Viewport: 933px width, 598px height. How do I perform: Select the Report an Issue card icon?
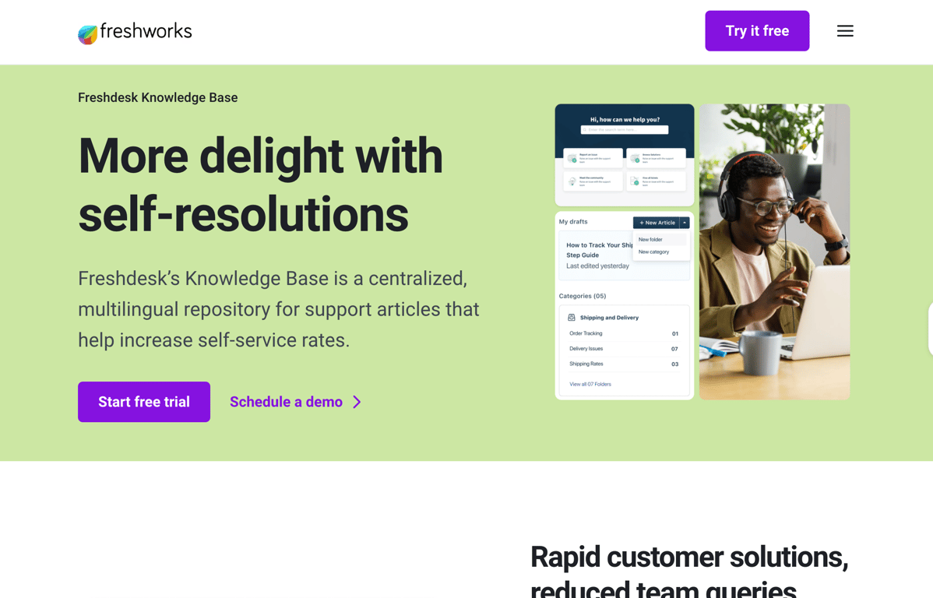[x=572, y=158]
